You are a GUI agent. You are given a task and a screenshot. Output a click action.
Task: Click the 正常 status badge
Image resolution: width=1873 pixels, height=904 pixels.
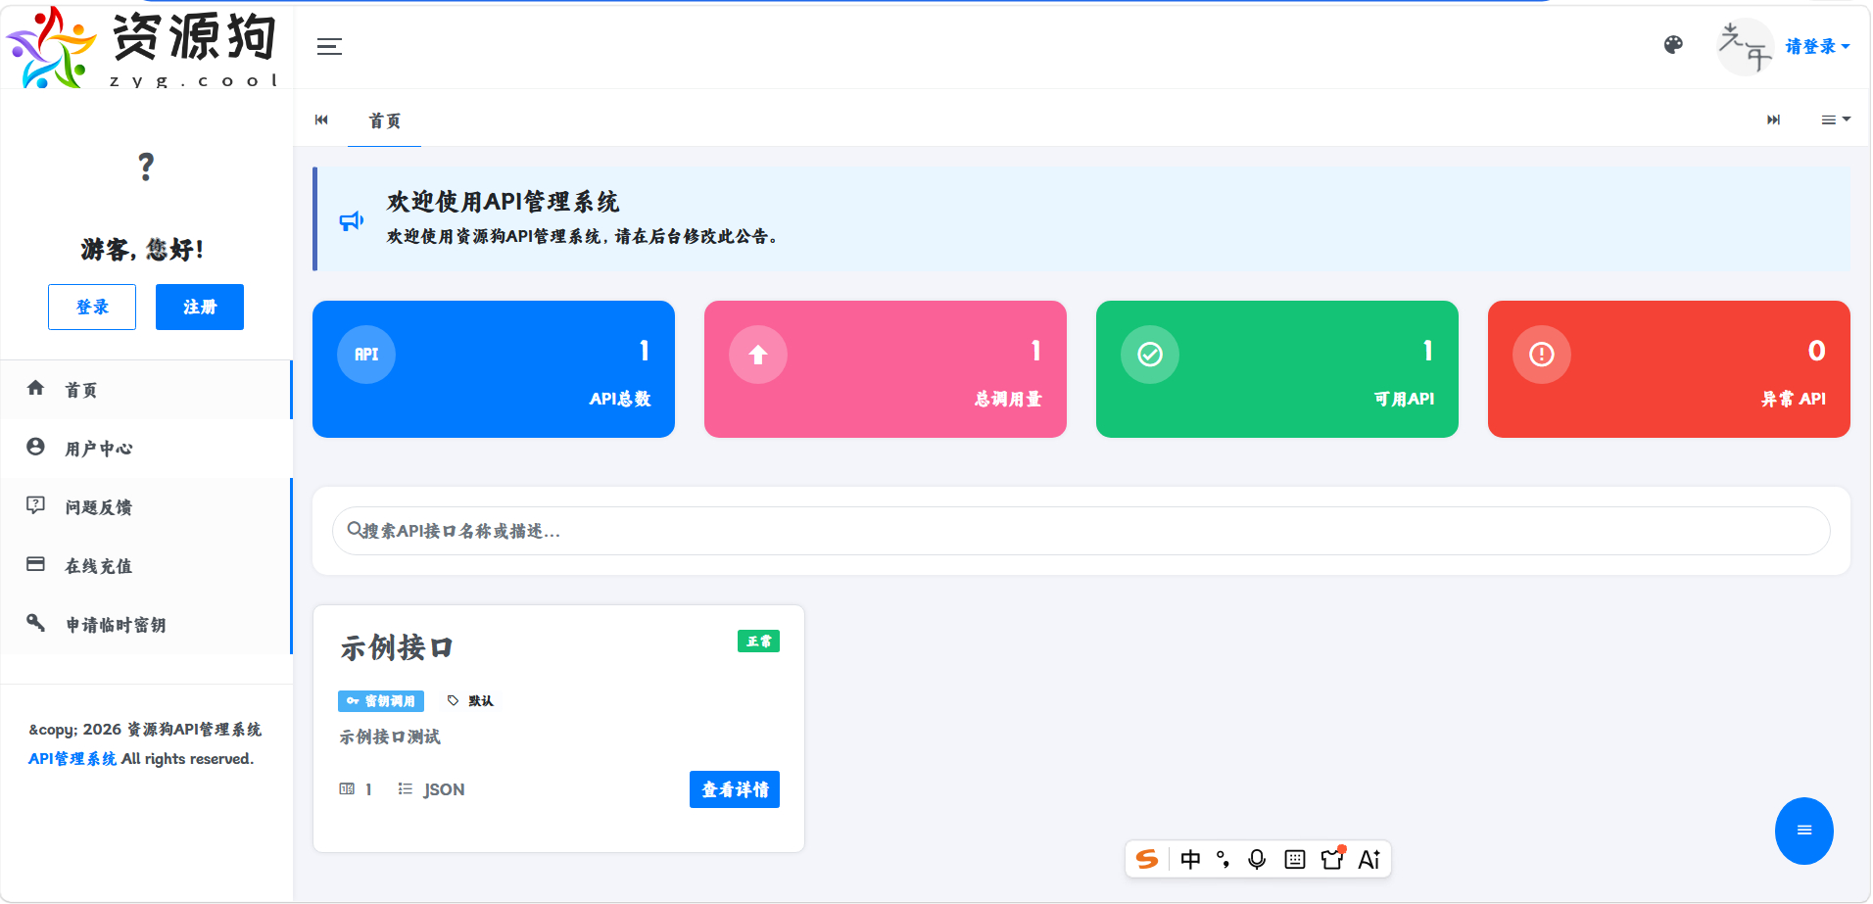758,642
